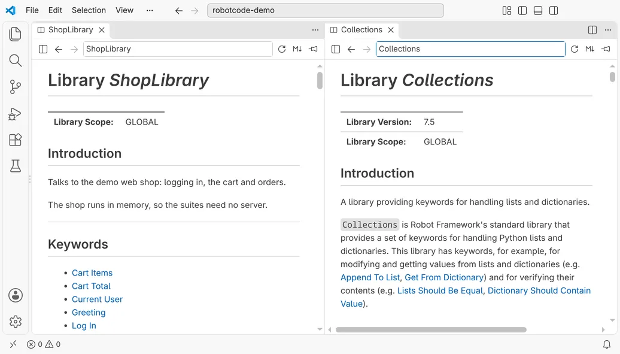The width and height of the screenshot is (620, 354).
Task: Click the markdown icon in ShopLibrary toolbar
Action: 297,49
